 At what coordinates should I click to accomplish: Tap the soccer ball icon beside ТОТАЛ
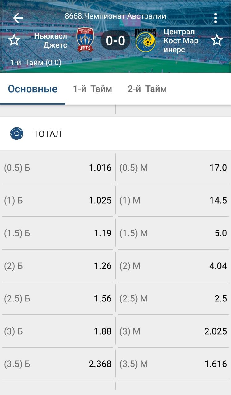[17, 134]
